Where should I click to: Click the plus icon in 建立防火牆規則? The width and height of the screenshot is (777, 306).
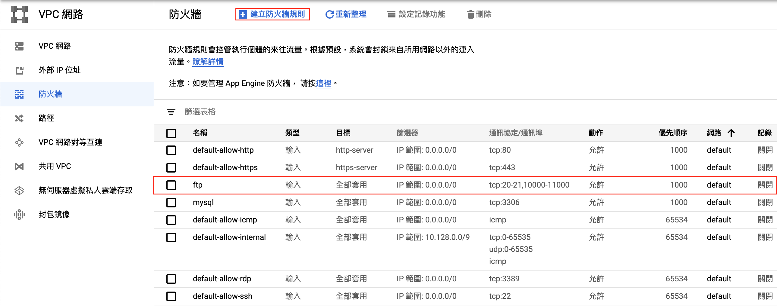click(x=243, y=14)
